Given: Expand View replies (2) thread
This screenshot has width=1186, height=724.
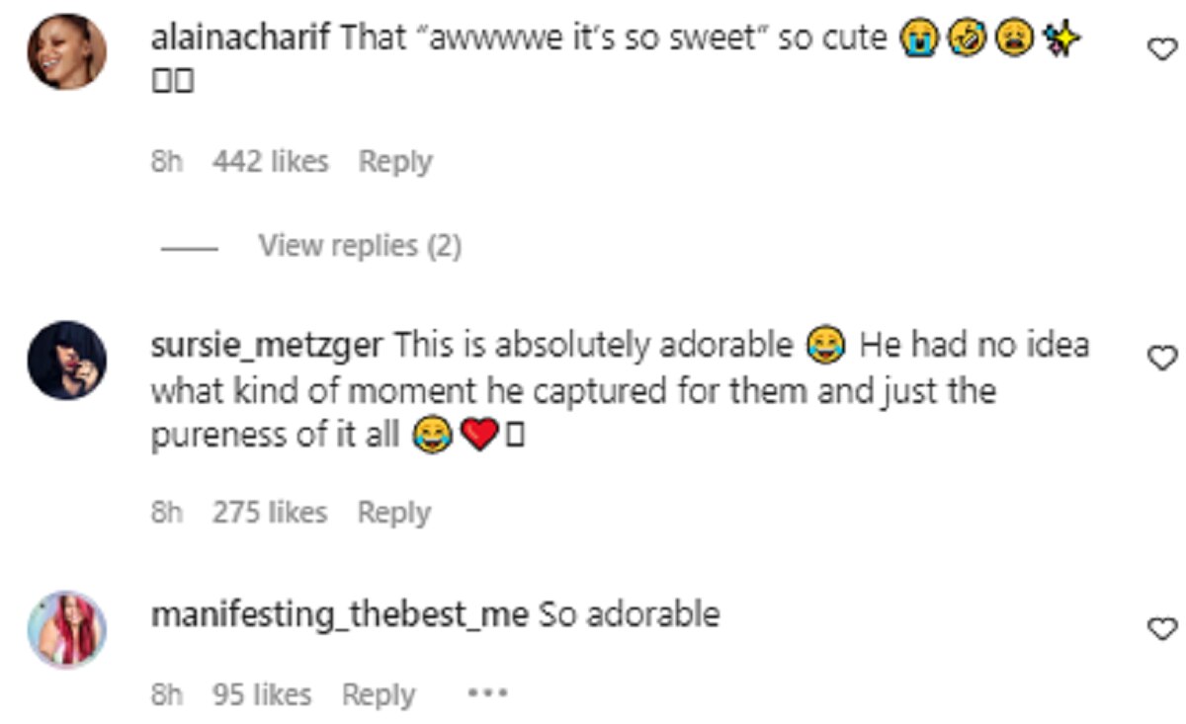Looking at the screenshot, I should click(x=360, y=245).
